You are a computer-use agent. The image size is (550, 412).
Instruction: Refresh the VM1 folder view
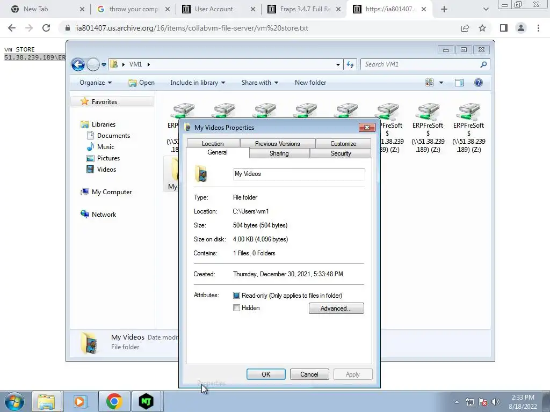[350, 64]
